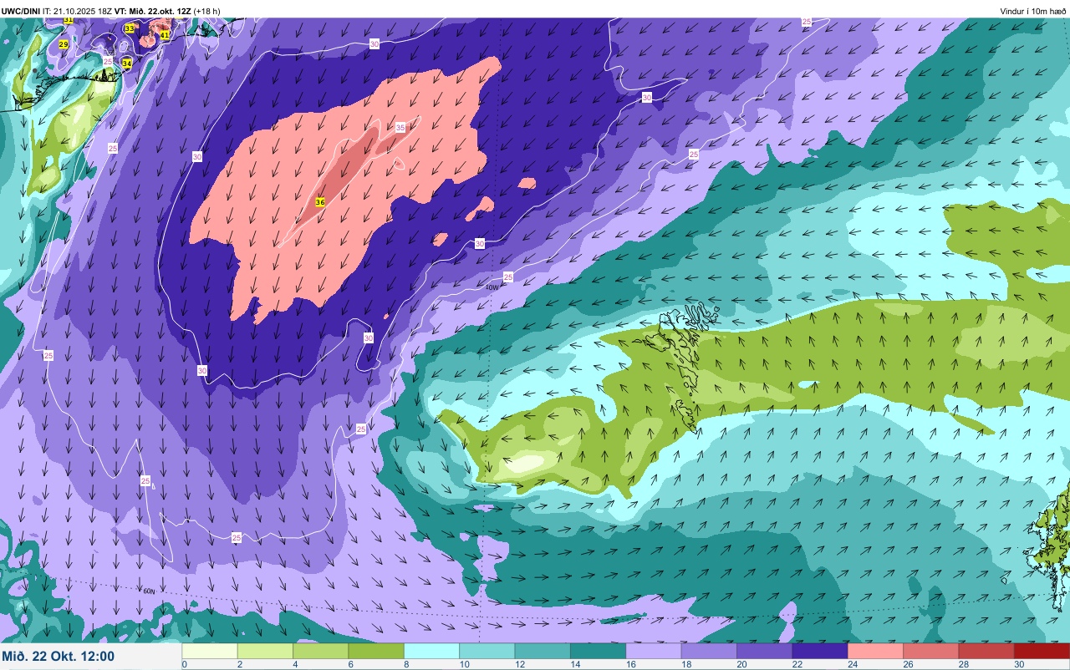Click the '(+18 h)' forecast offset text

(x=206, y=11)
